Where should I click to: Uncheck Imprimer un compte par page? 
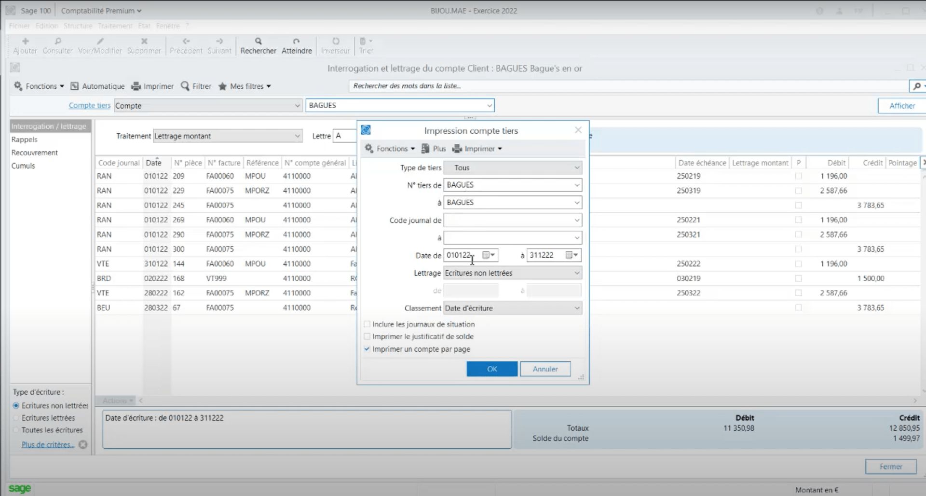click(x=368, y=349)
